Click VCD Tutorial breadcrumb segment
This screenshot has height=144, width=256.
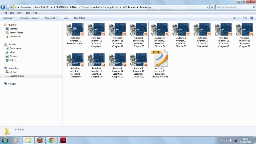coord(129,7)
